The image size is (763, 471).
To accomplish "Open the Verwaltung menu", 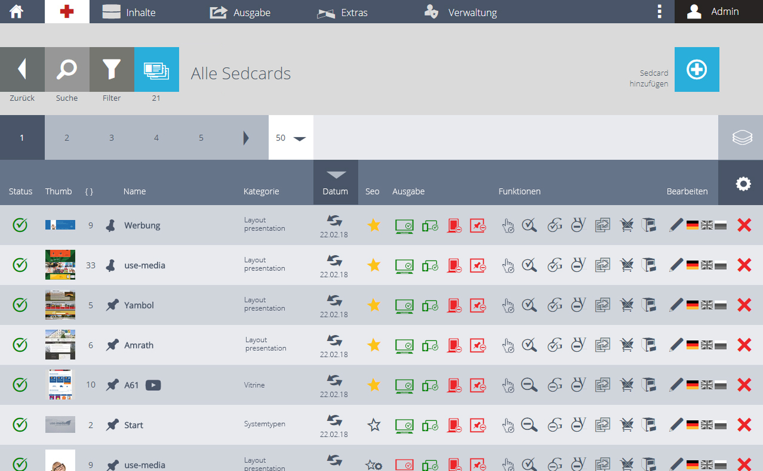I will pyautogui.click(x=461, y=12).
